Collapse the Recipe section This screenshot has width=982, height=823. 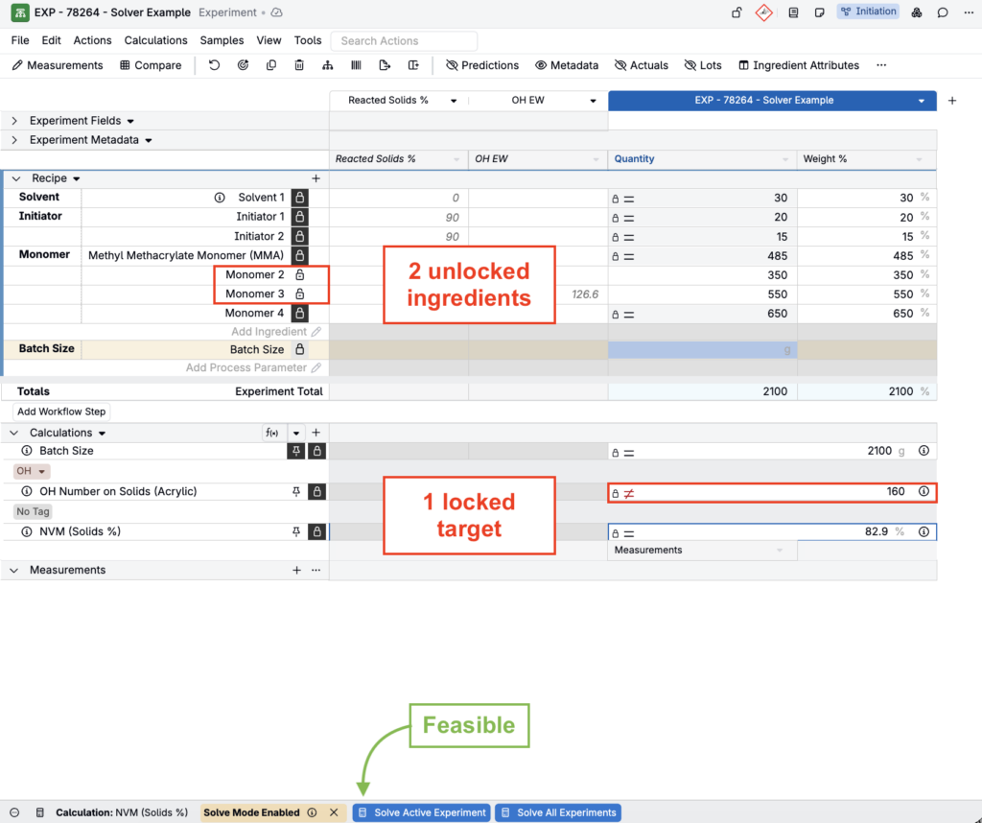pos(15,178)
